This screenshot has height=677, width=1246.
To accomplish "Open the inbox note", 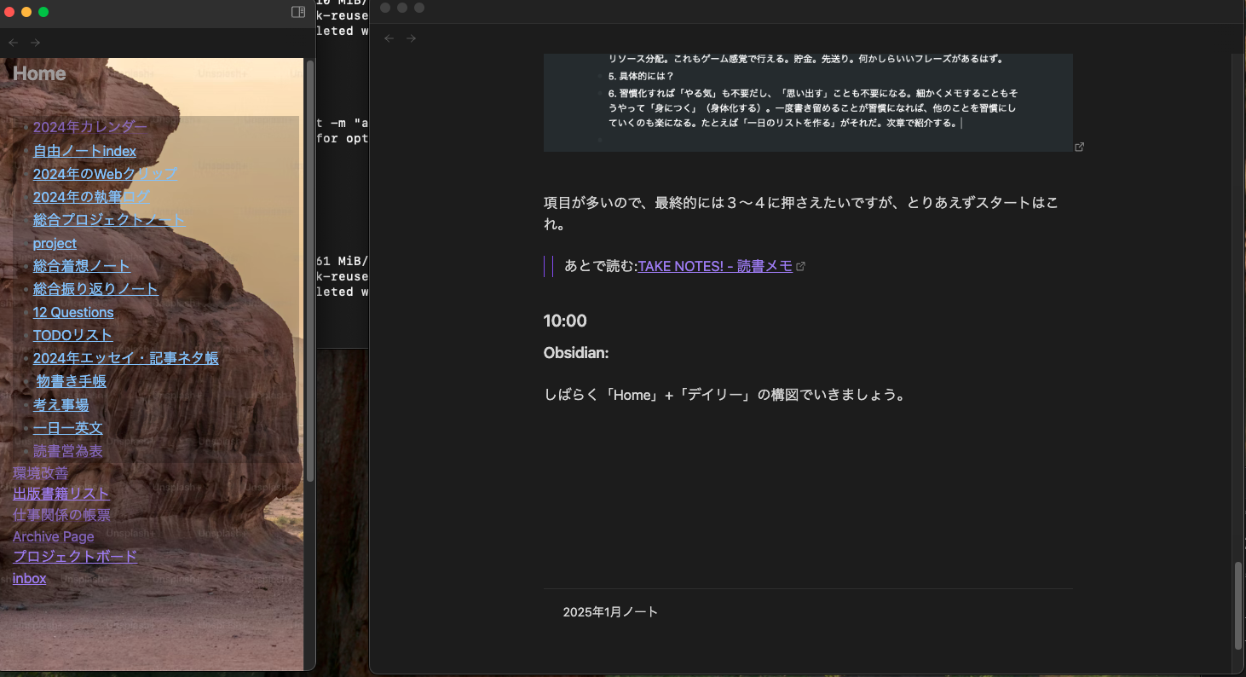I will [29, 578].
